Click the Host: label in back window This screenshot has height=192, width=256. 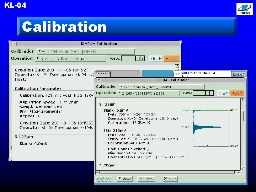20,79
